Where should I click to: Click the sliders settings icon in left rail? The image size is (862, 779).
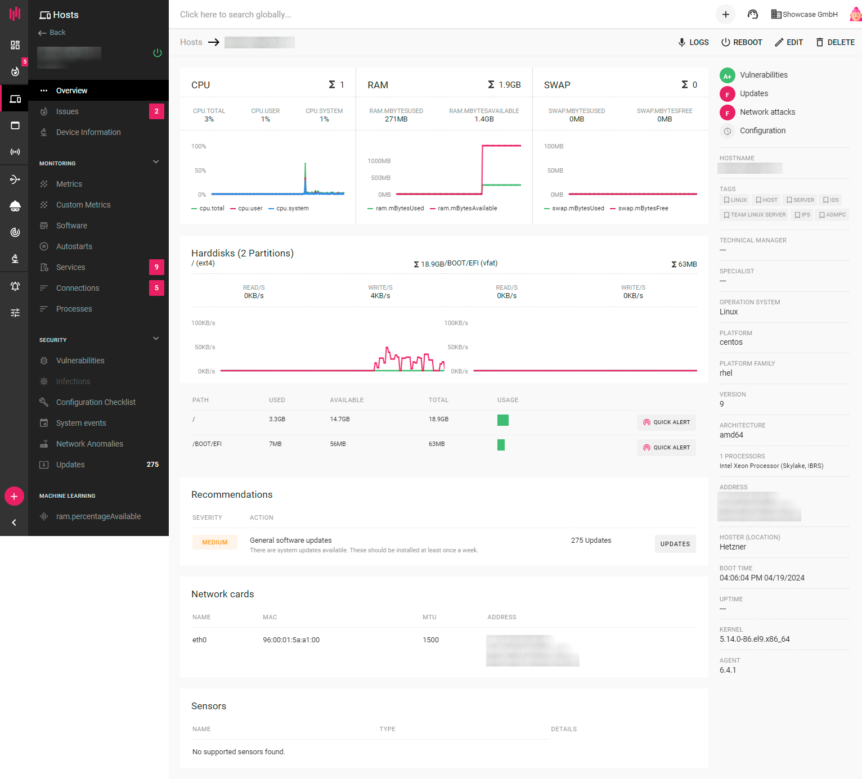[15, 313]
